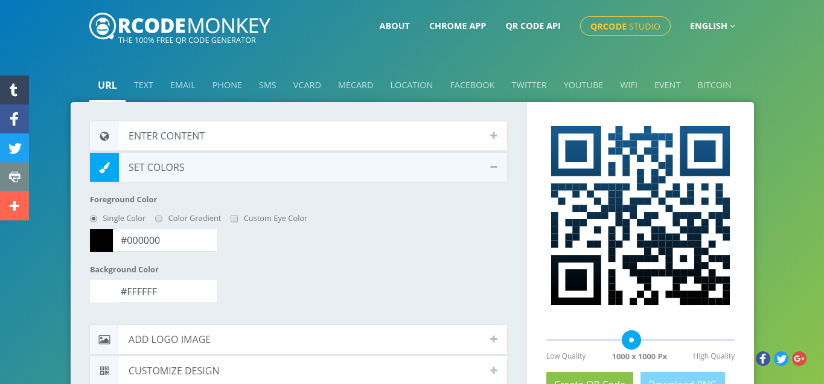824x384 pixels.
Task: Switch to the URL tab
Action: click(107, 85)
